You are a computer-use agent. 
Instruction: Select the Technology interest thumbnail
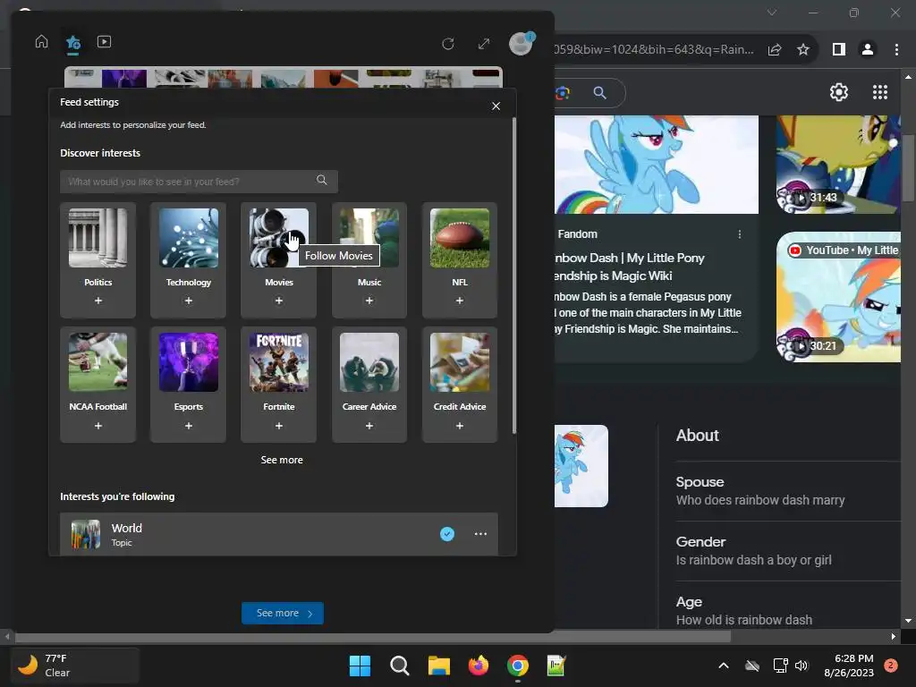click(188, 238)
